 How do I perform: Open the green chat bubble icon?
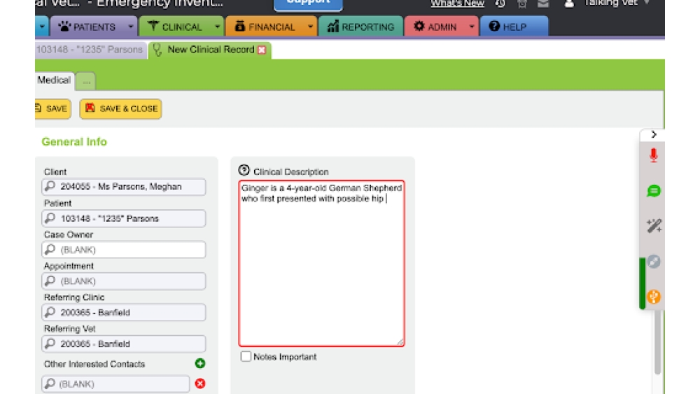654,191
